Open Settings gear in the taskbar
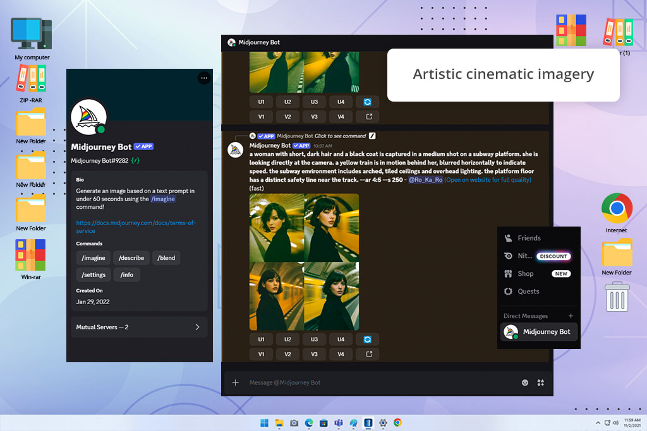Image resolution: width=647 pixels, height=431 pixels. (x=383, y=423)
